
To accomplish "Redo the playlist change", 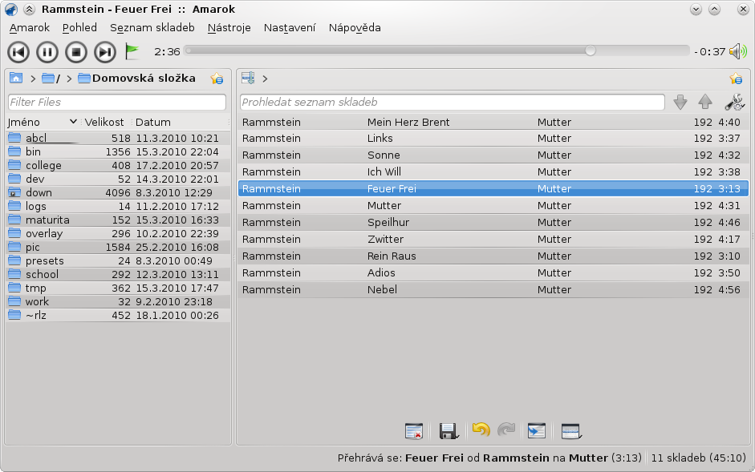I will tap(506, 430).
